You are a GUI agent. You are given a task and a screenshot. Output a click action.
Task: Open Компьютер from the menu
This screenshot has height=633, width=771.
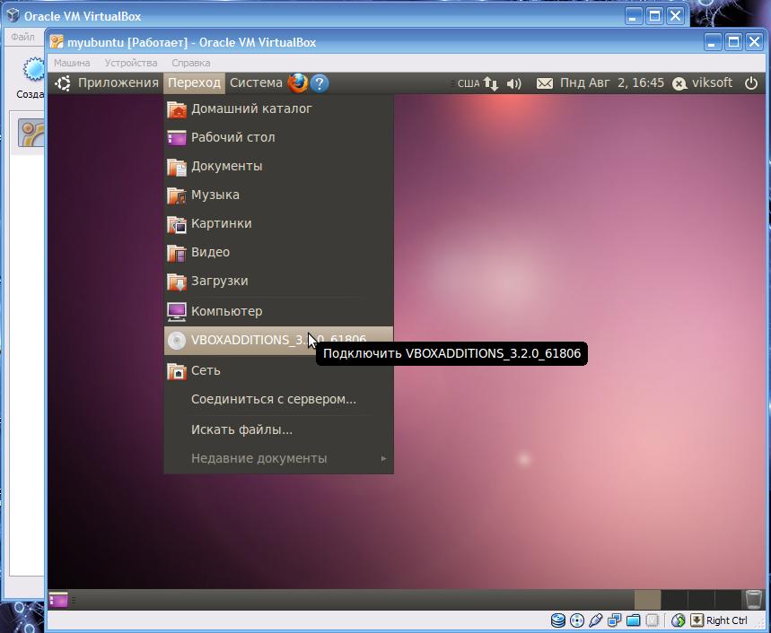point(278,311)
